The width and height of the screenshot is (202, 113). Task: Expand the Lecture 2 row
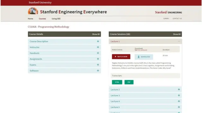[145, 89]
